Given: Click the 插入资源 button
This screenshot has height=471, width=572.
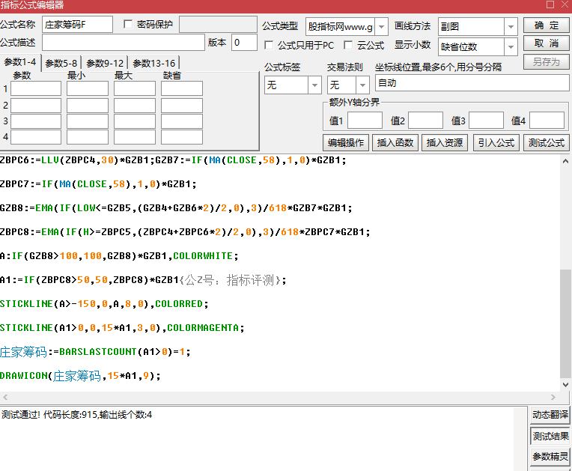Looking at the screenshot, I should (x=444, y=143).
